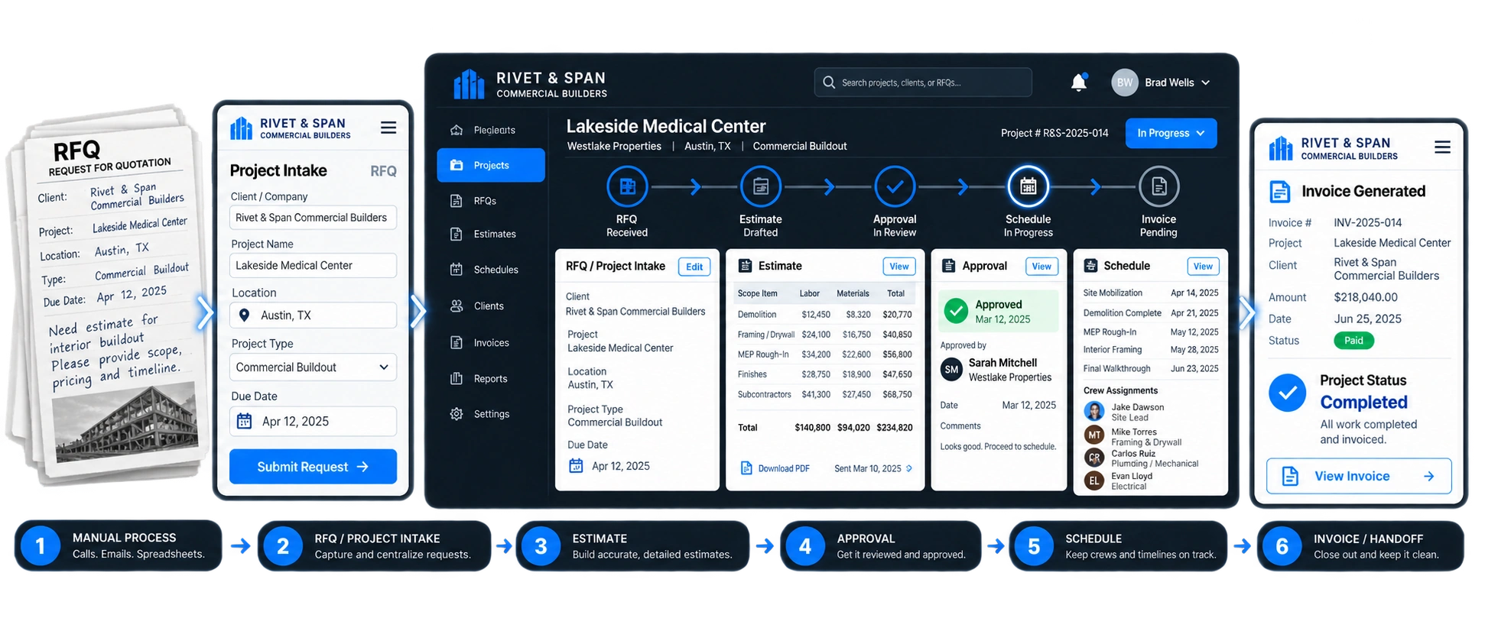This screenshot has height=618, width=1485.
Task: Click the notification bell icon
Action: tap(1078, 83)
